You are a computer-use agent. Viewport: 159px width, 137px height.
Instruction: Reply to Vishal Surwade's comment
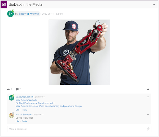click(25, 121)
